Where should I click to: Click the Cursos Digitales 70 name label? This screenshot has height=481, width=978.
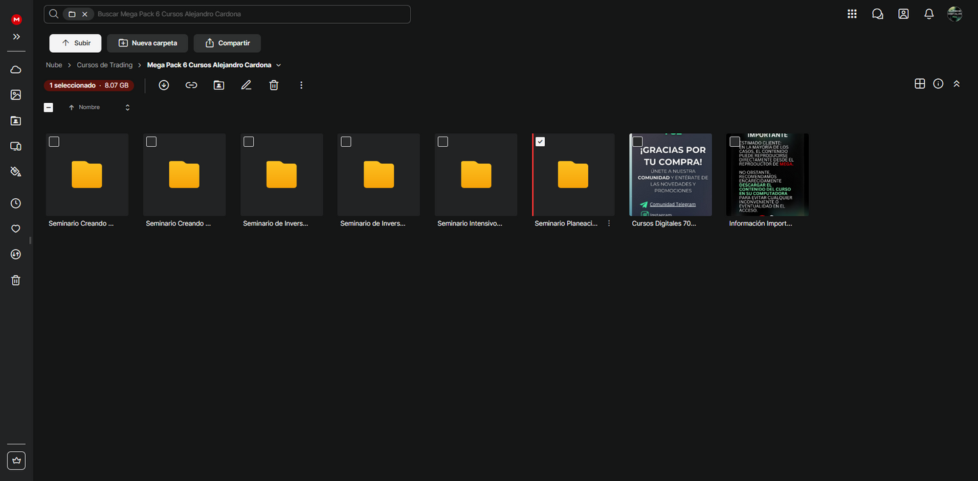coord(664,223)
